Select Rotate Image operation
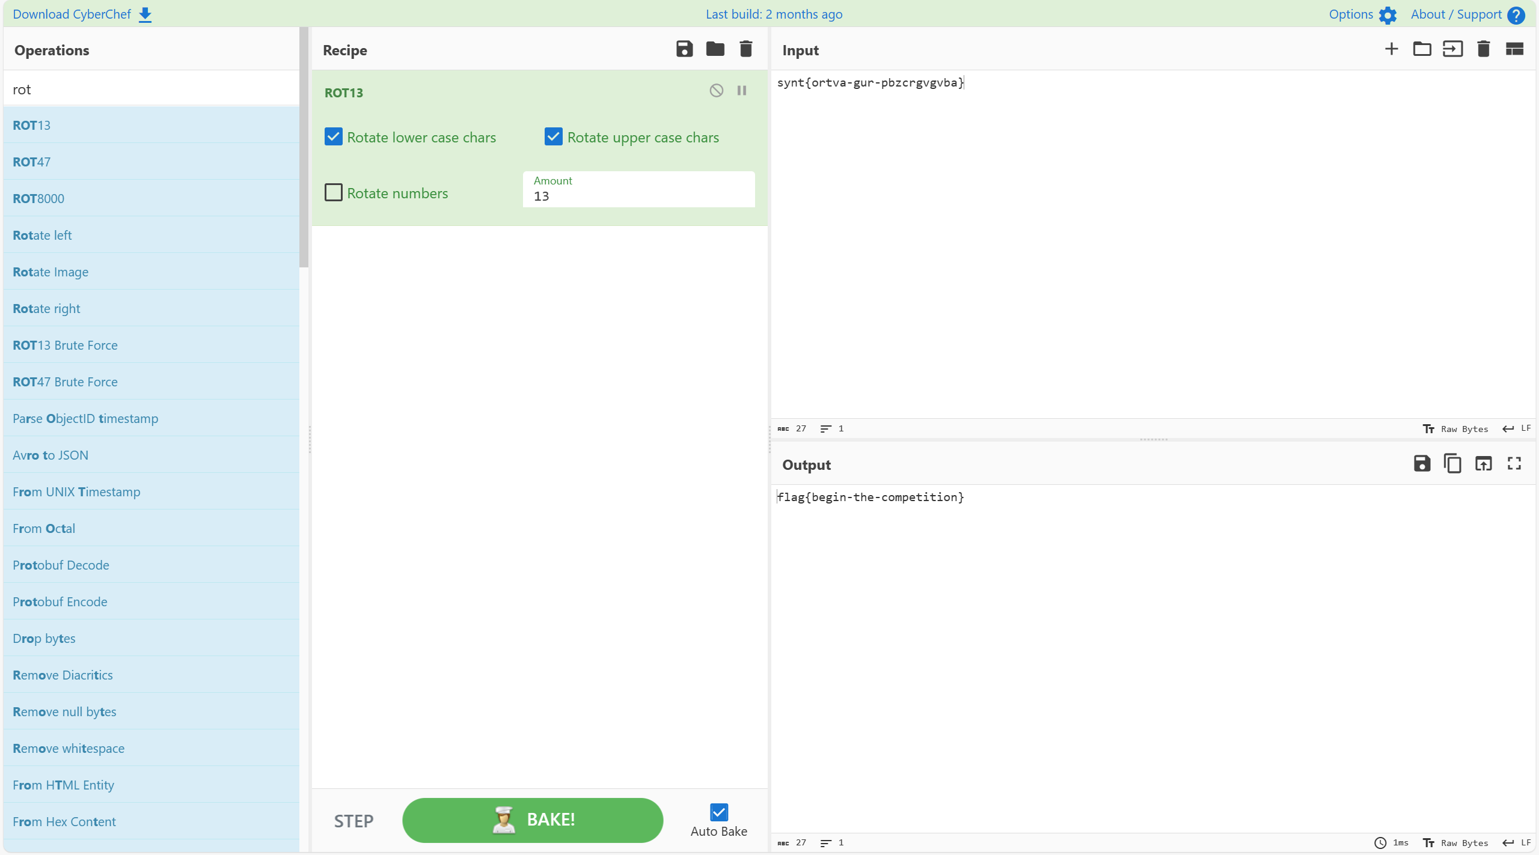 [151, 272]
